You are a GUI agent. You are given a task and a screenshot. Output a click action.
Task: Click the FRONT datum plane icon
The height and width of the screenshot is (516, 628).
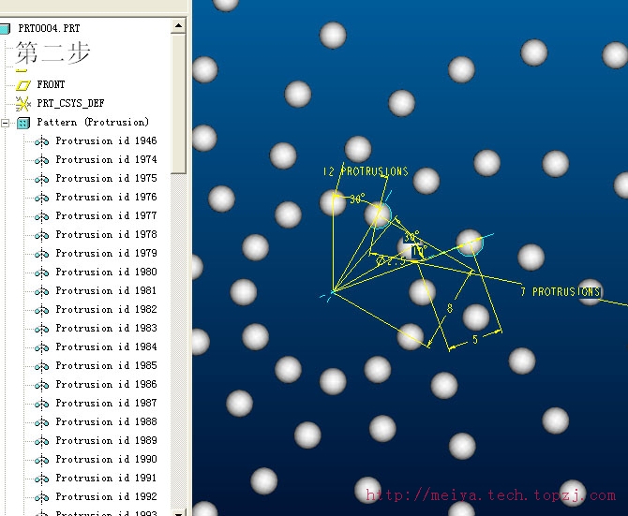pos(23,85)
